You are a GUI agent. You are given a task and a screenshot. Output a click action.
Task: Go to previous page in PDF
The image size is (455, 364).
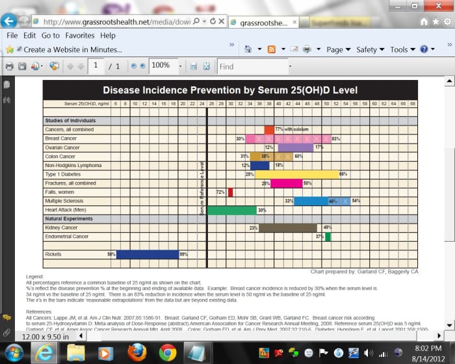pos(70,67)
